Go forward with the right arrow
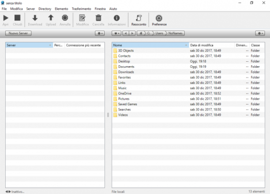Screen dimensions: 270x194 132,33
